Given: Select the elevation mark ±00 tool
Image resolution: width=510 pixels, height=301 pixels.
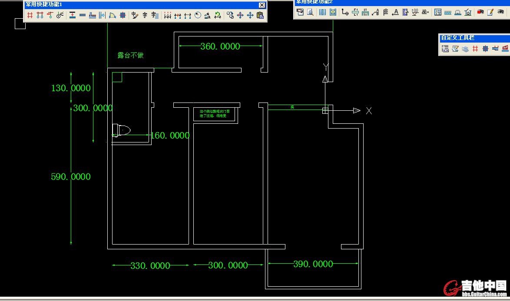Looking at the screenshot, I should (x=415, y=12).
